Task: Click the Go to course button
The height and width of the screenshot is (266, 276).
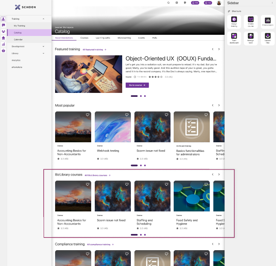Action: [137, 85]
